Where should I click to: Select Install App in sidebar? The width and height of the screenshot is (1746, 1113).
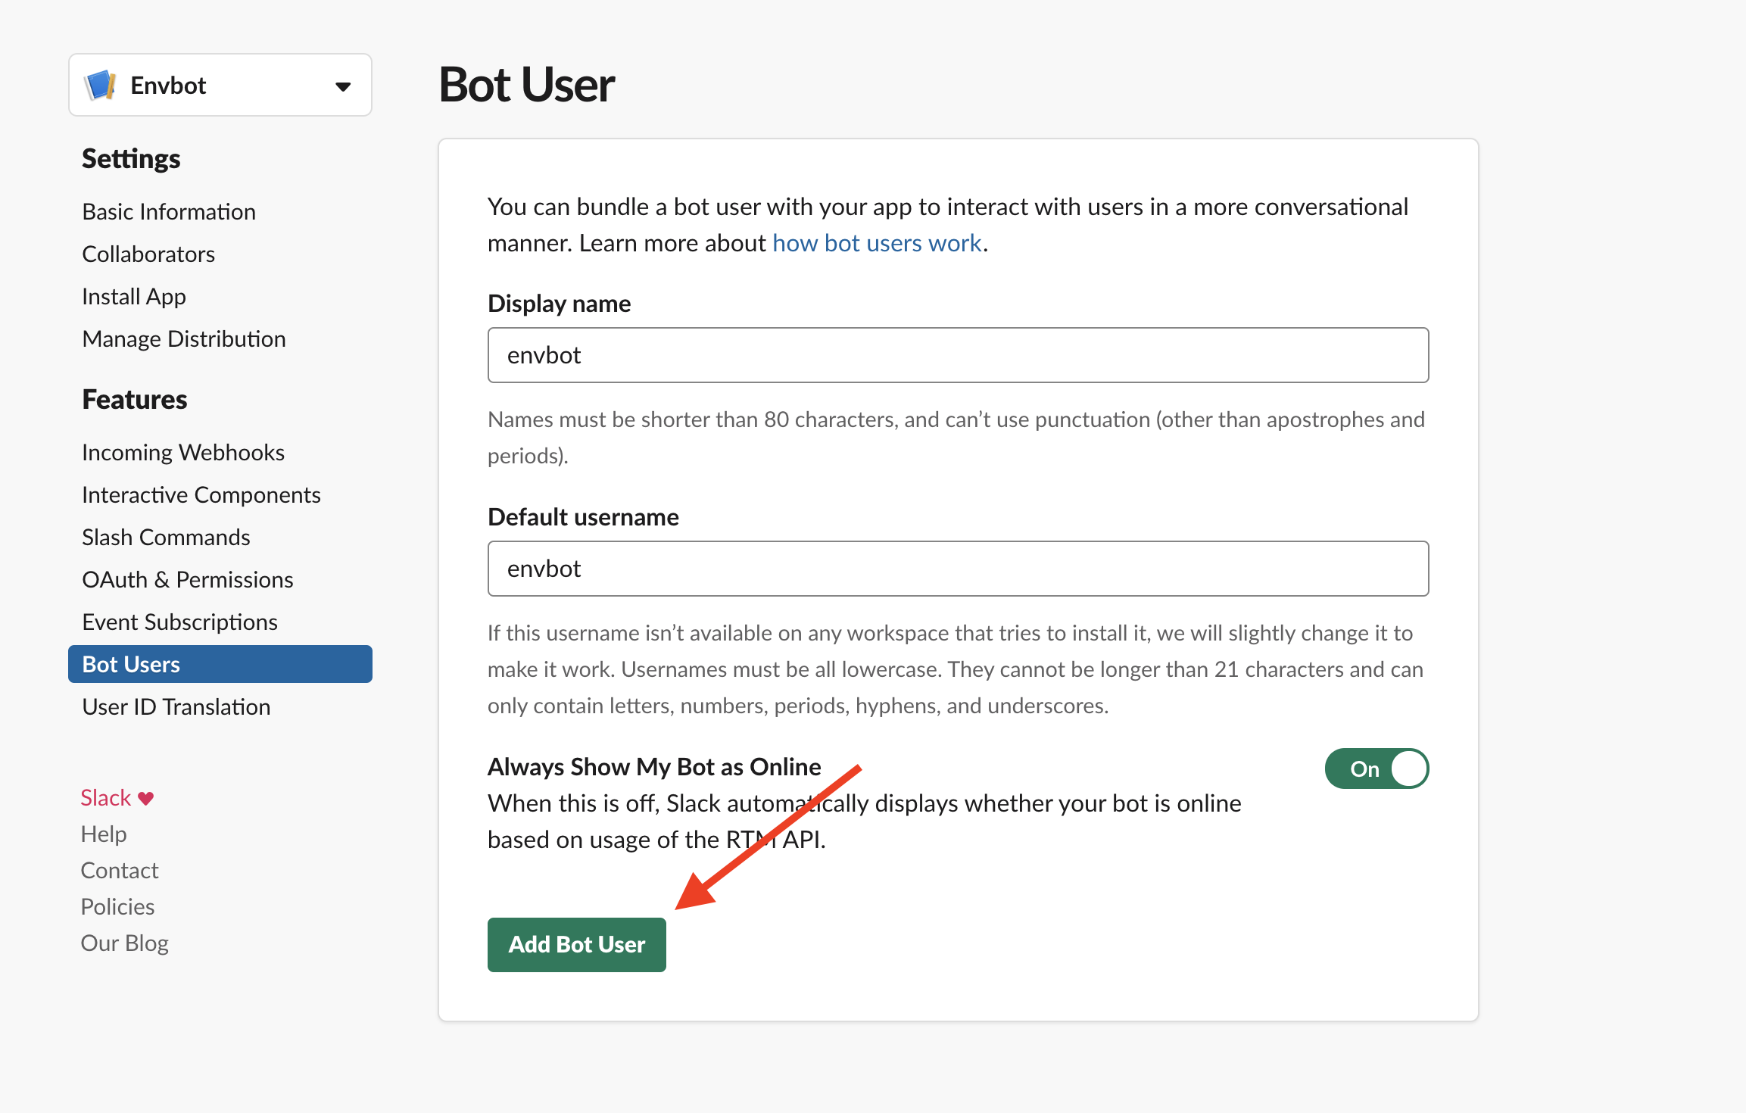click(x=134, y=296)
